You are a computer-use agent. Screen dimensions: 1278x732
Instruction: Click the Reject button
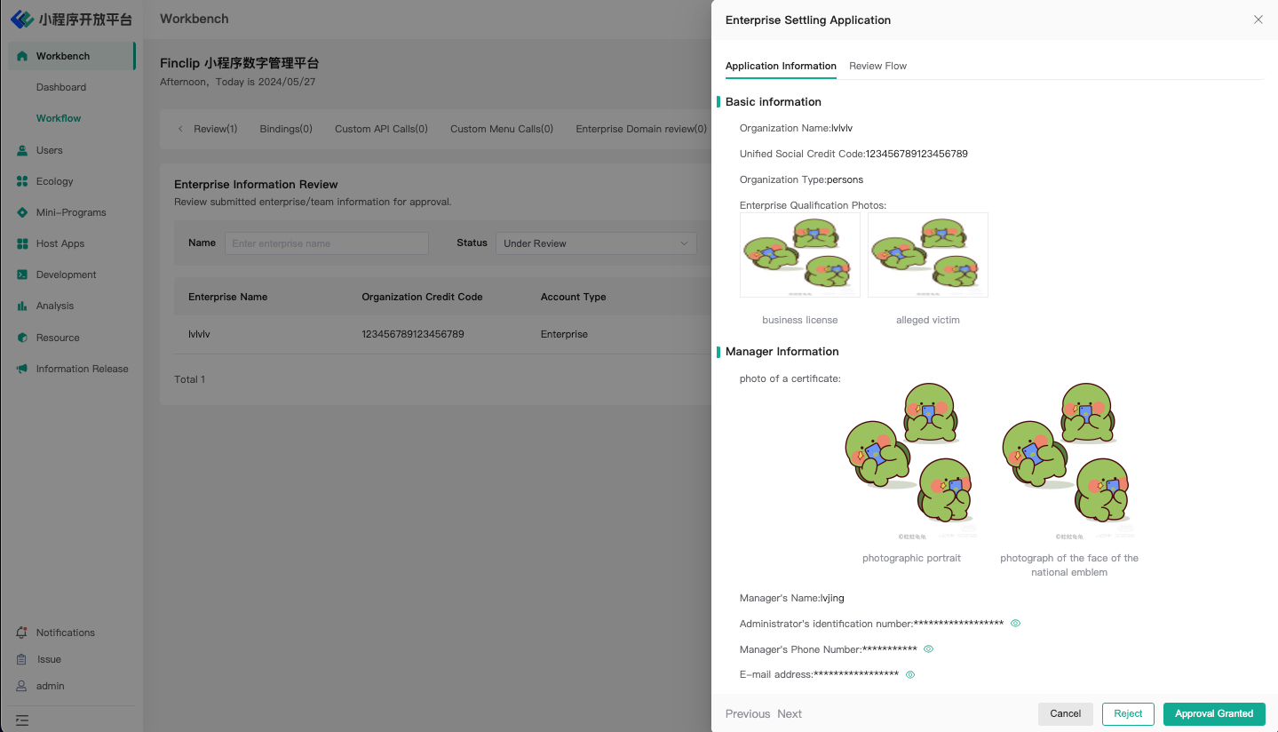tap(1128, 713)
